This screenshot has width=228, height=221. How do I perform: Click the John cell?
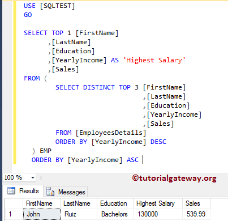click(42, 214)
